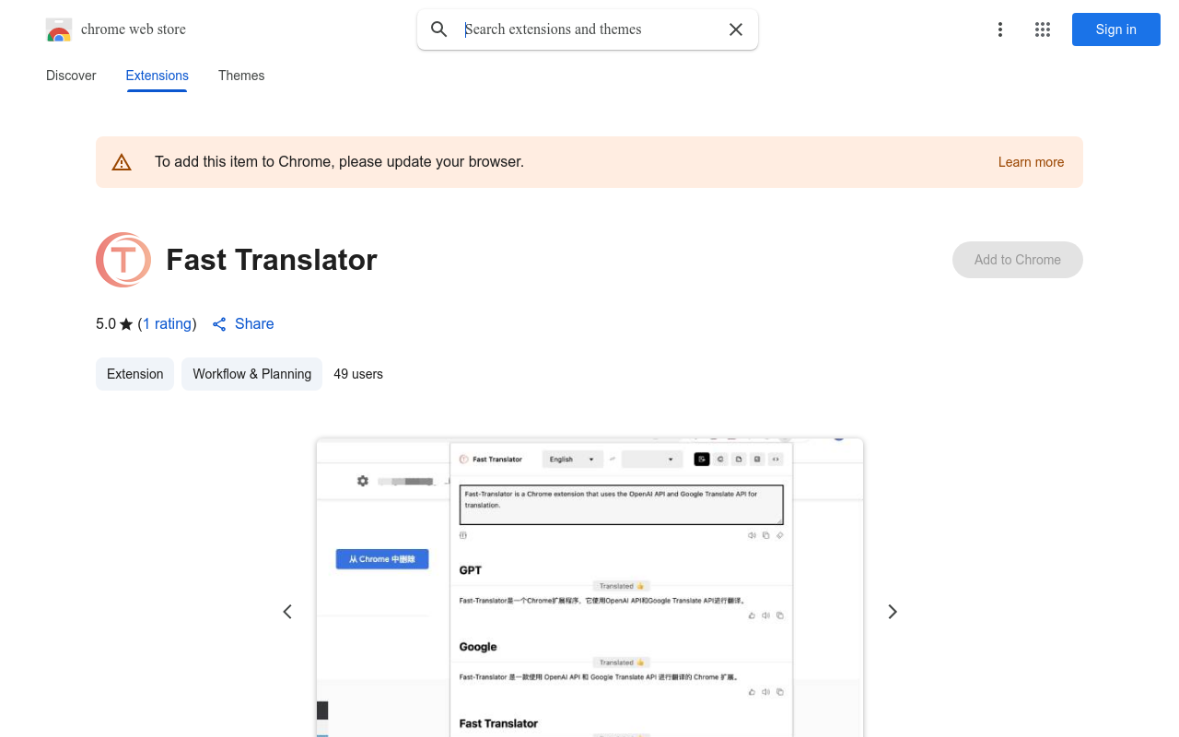Click the Fast Translator logo icon
The width and height of the screenshot is (1179, 737).
click(x=123, y=260)
